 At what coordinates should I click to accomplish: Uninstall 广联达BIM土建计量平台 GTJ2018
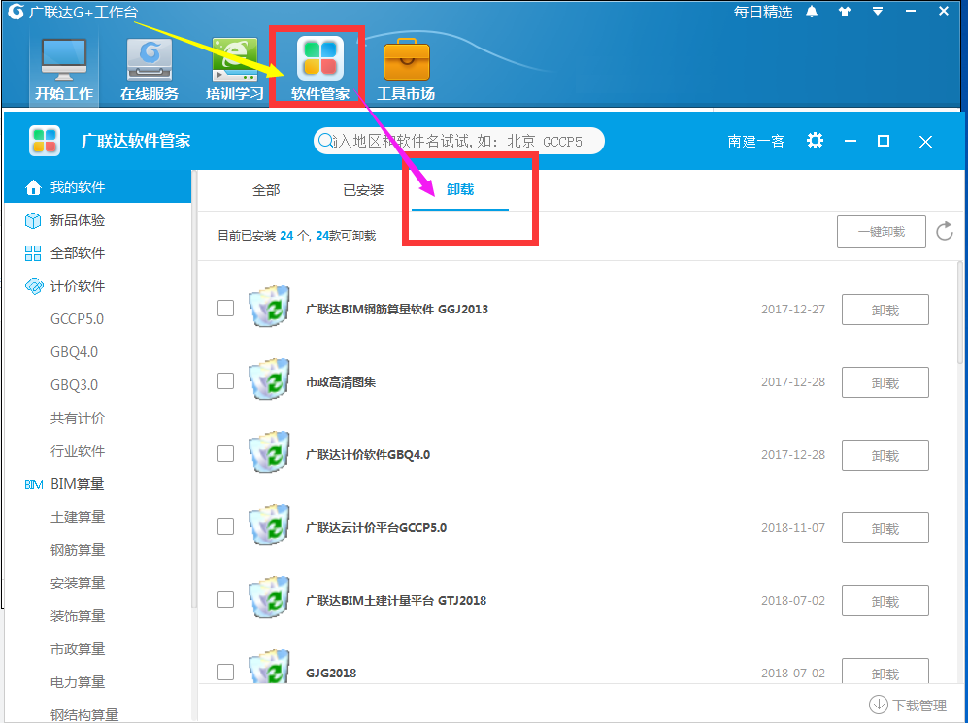pyautogui.click(x=885, y=601)
